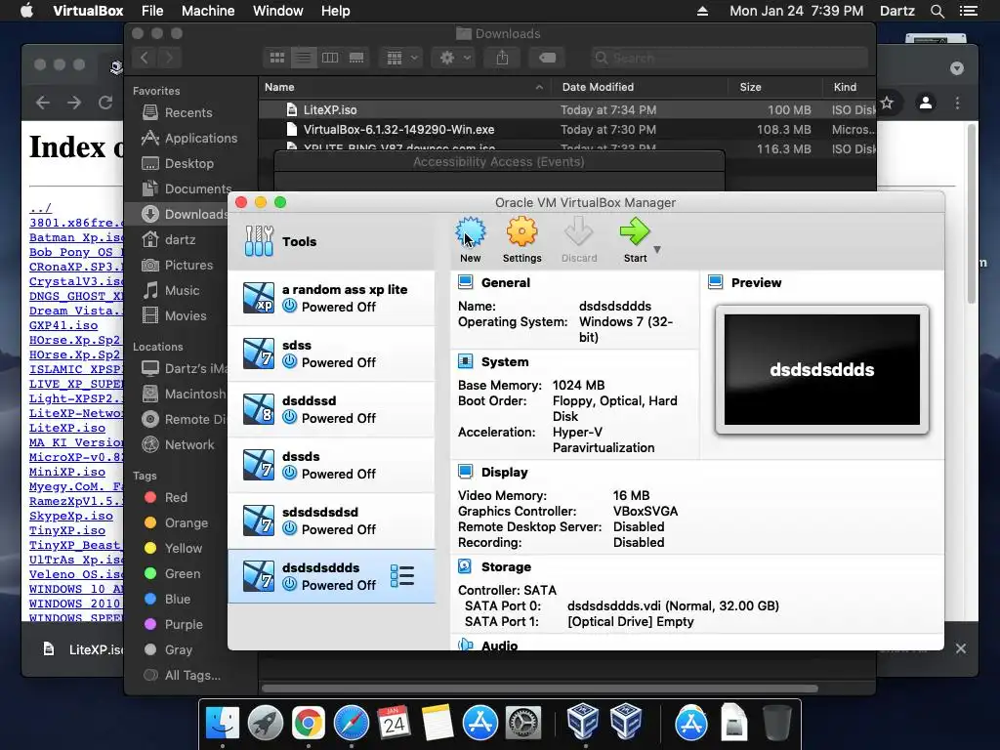Screen dimensions: 1000x750
Task: Select LiteXP.iso in Downloads
Action: pyautogui.click(x=566, y=109)
